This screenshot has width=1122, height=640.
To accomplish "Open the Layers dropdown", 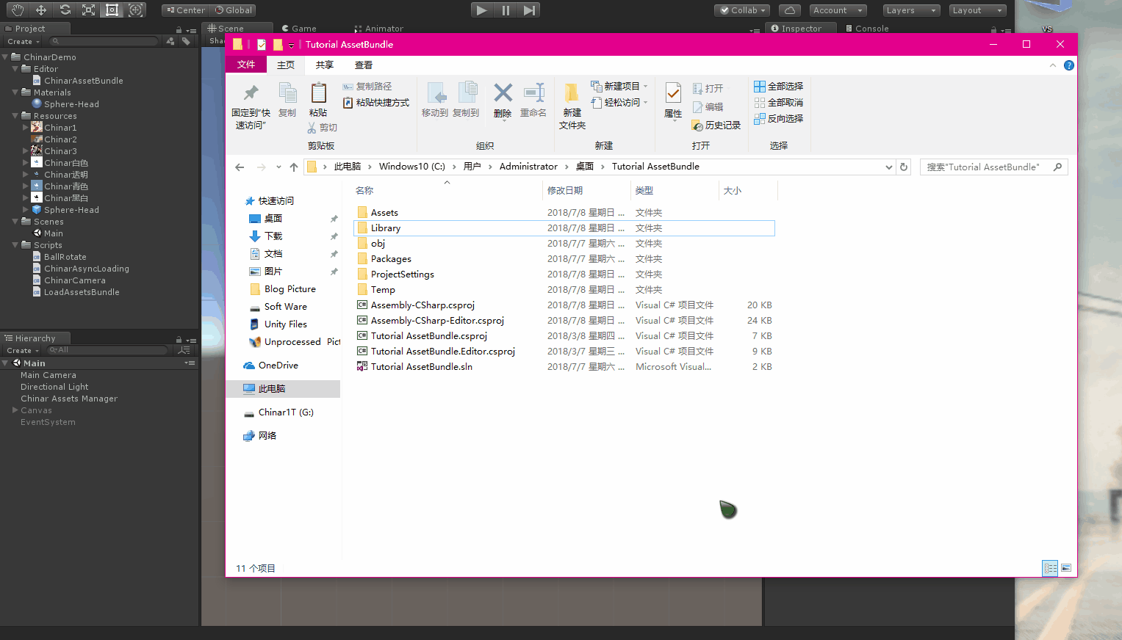I will (910, 10).
